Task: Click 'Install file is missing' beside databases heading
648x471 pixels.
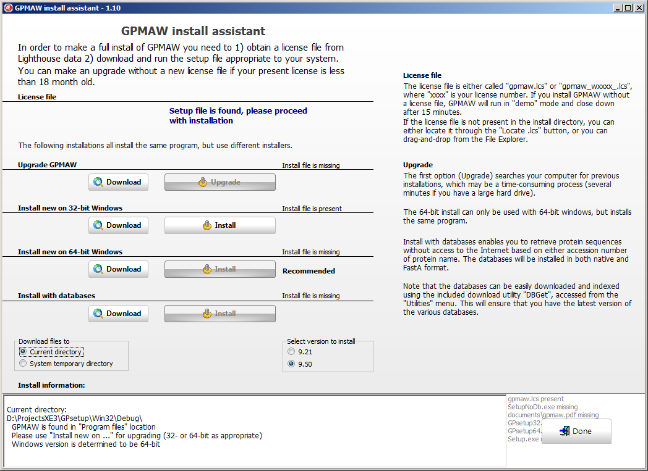Action: (311, 296)
